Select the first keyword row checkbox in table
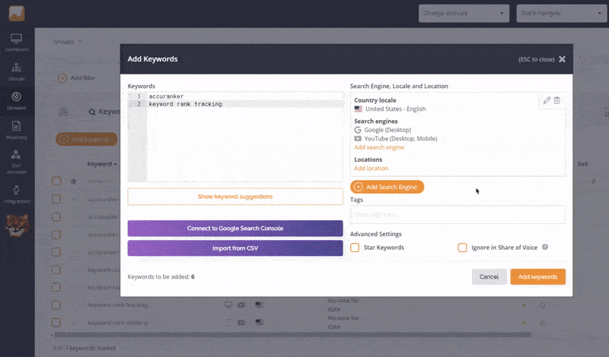This screenshot has height=357, width=609. (x=56, y=181)
